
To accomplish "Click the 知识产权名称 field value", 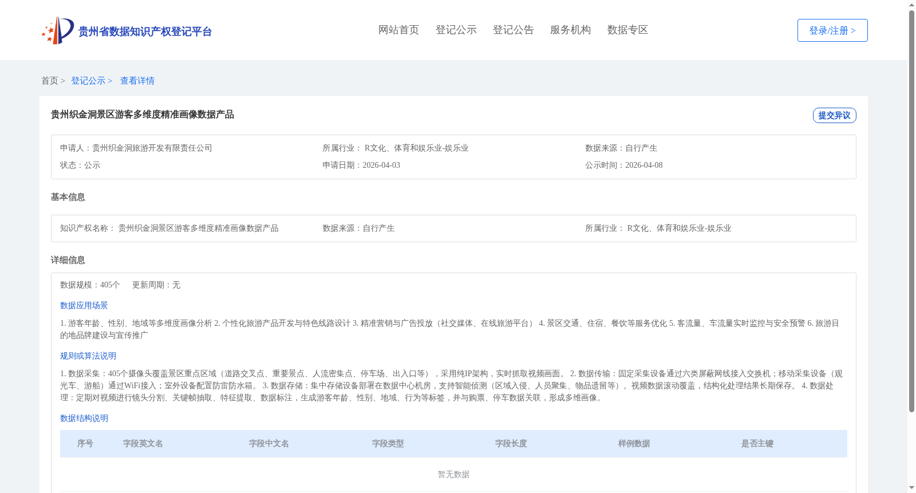I will coord(198,228).
